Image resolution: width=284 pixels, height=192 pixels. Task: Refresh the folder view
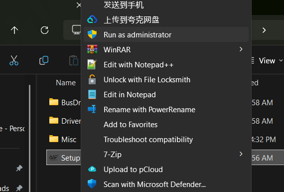tap(44, 30)
